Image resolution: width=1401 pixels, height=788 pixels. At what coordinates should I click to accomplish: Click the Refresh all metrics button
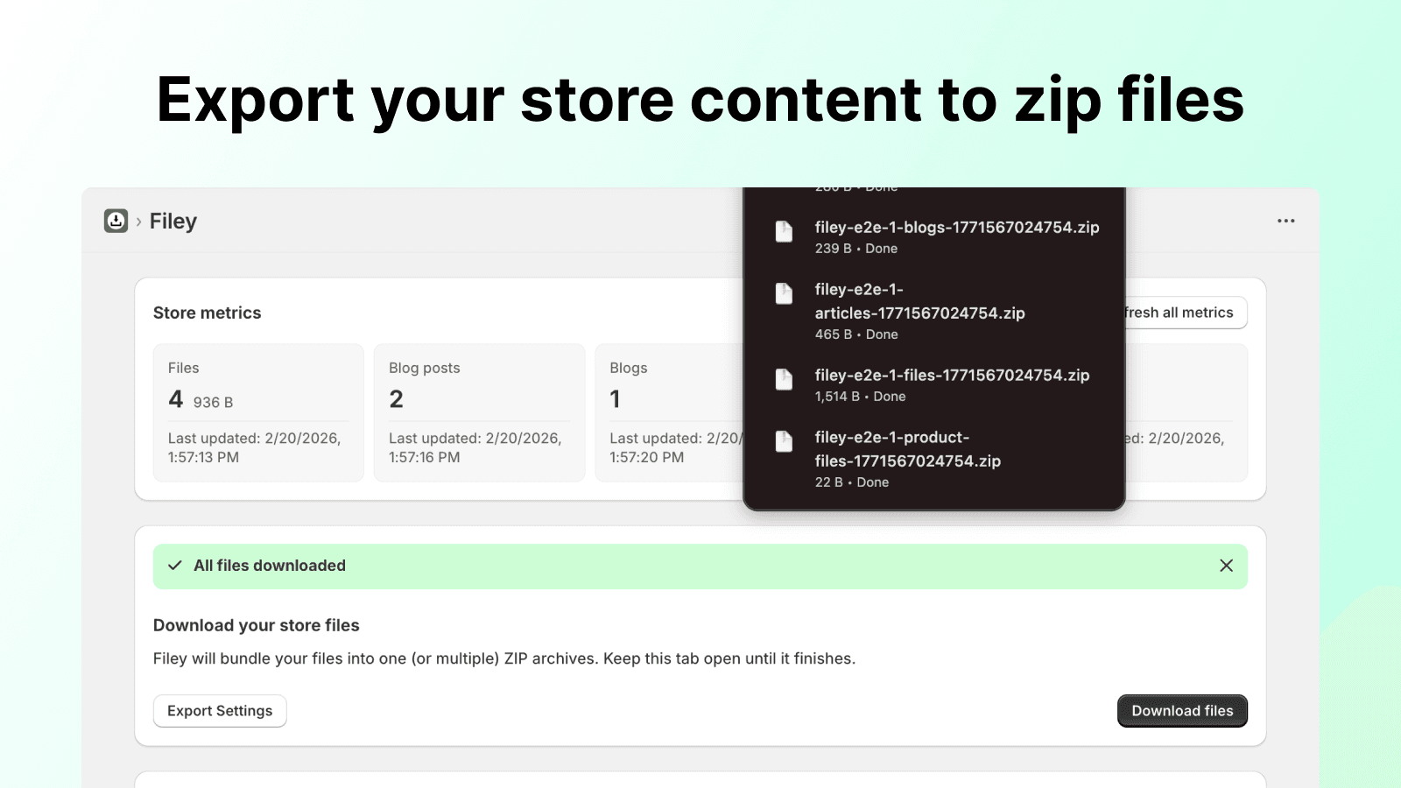point(1186,313)
